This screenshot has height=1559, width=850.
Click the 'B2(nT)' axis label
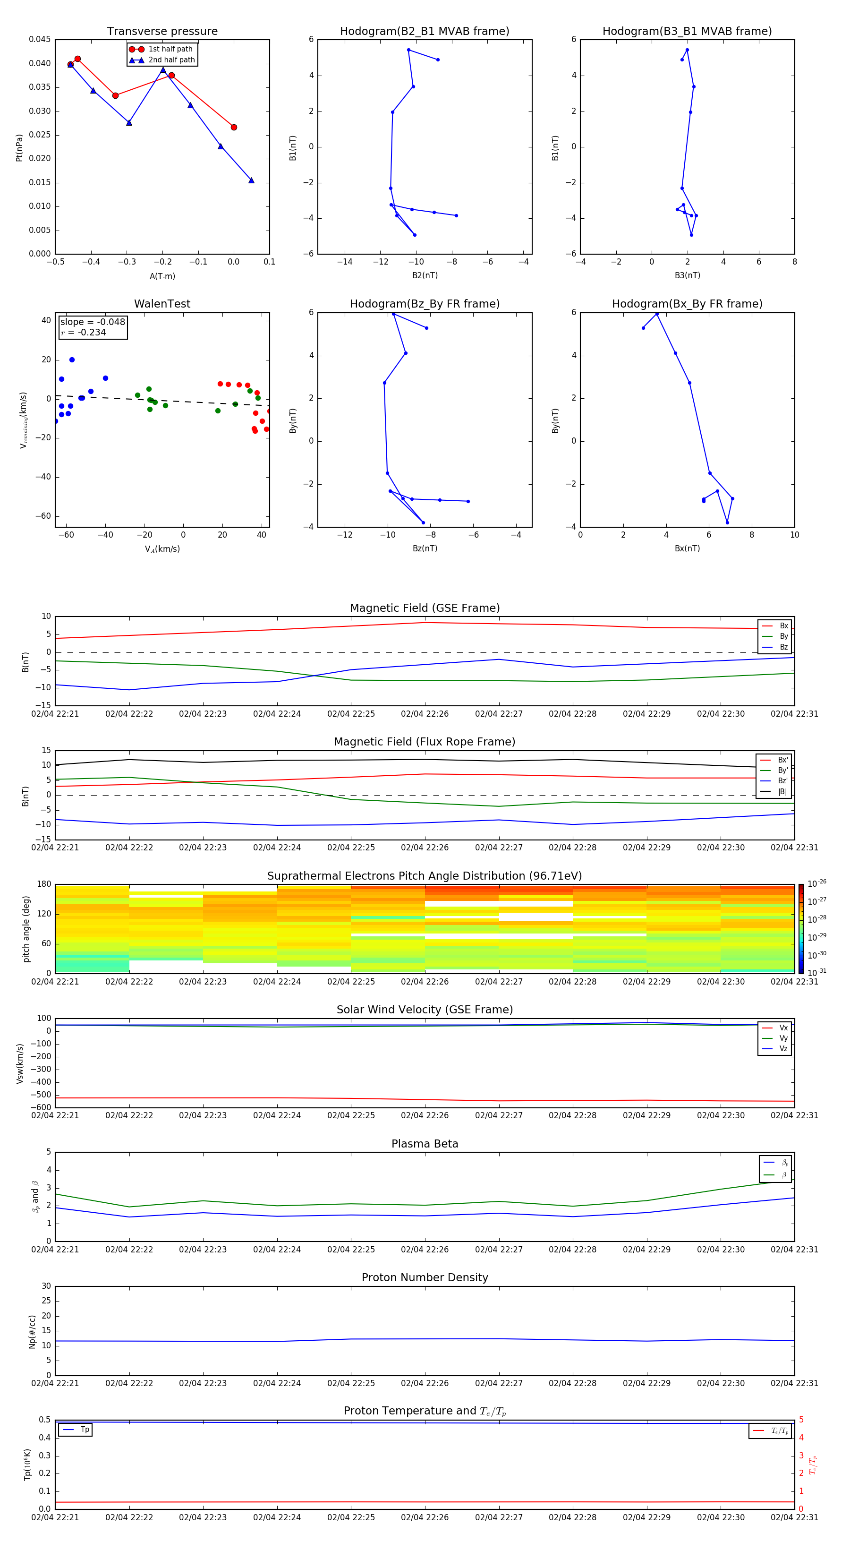pyautogui.click(x=425, y=275)
